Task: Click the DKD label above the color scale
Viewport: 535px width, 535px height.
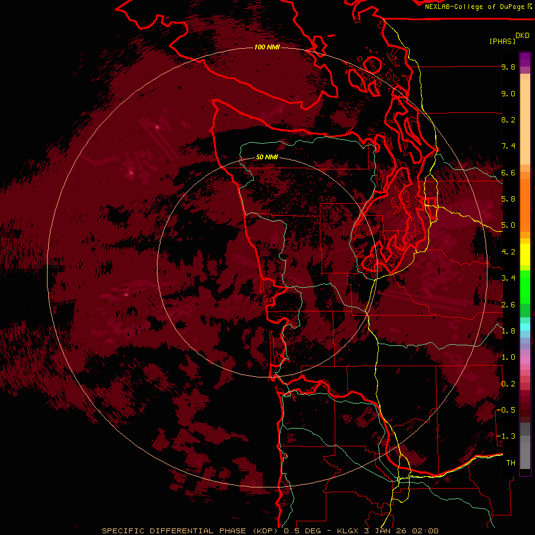Action: point(523,36)
